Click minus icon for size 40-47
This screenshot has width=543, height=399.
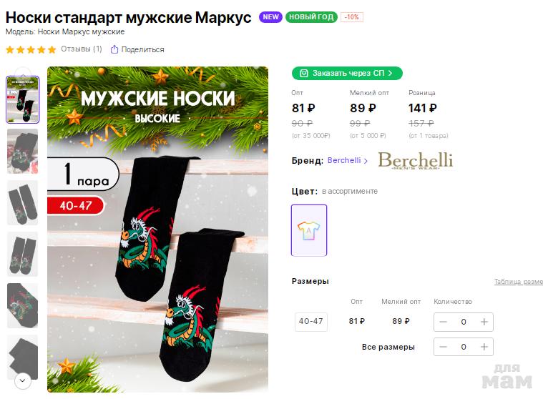tap(444, 322)
